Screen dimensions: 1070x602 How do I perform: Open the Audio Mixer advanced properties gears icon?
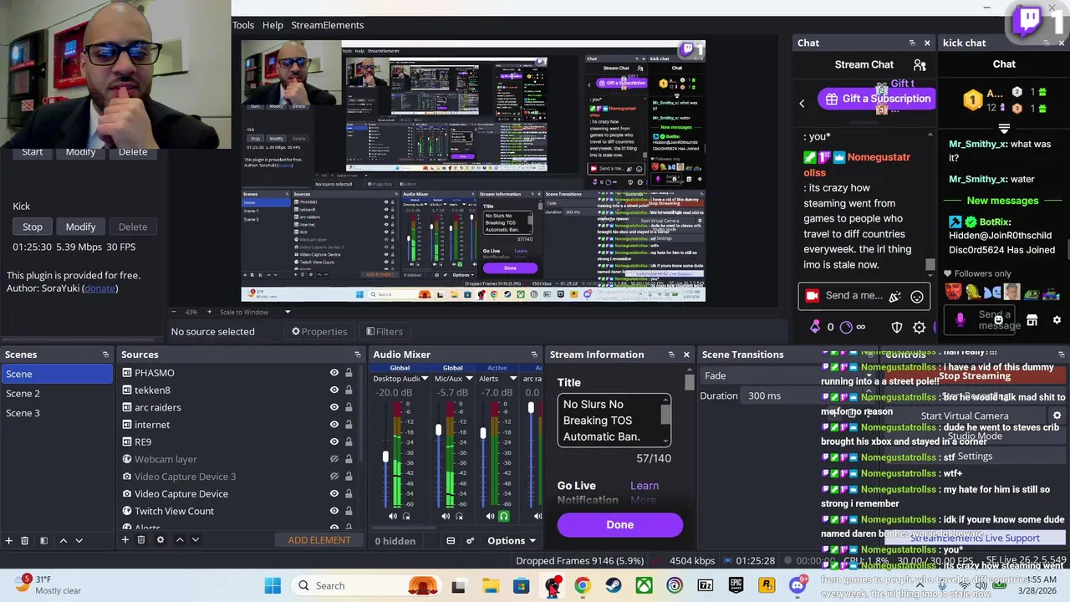pos(471,541)
